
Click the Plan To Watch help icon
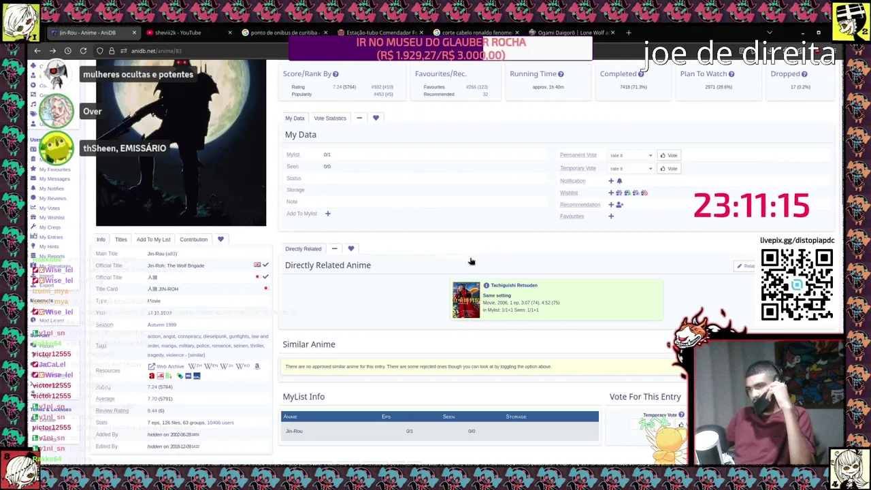[x=732, y=74]
